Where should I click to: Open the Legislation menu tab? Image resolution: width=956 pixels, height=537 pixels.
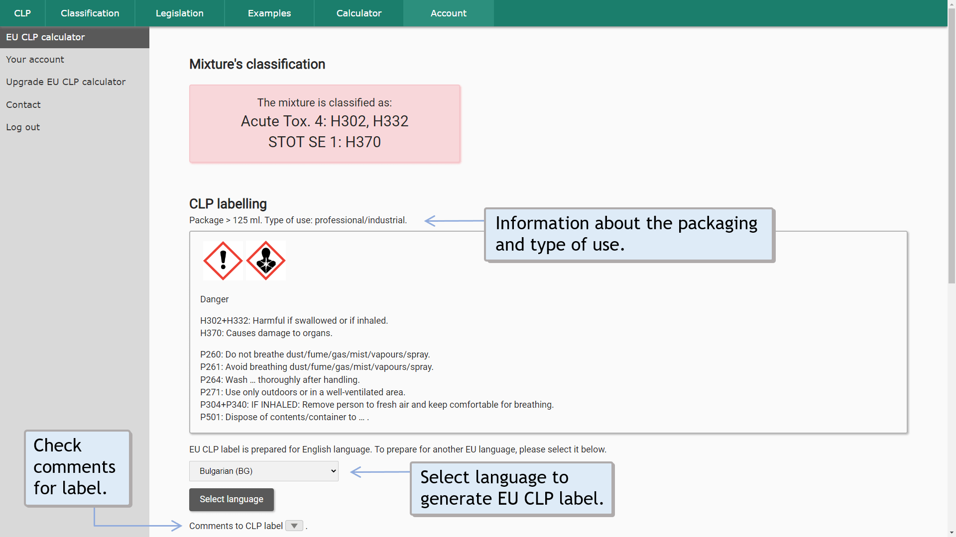pyautogui.click(x=180, y=13)
